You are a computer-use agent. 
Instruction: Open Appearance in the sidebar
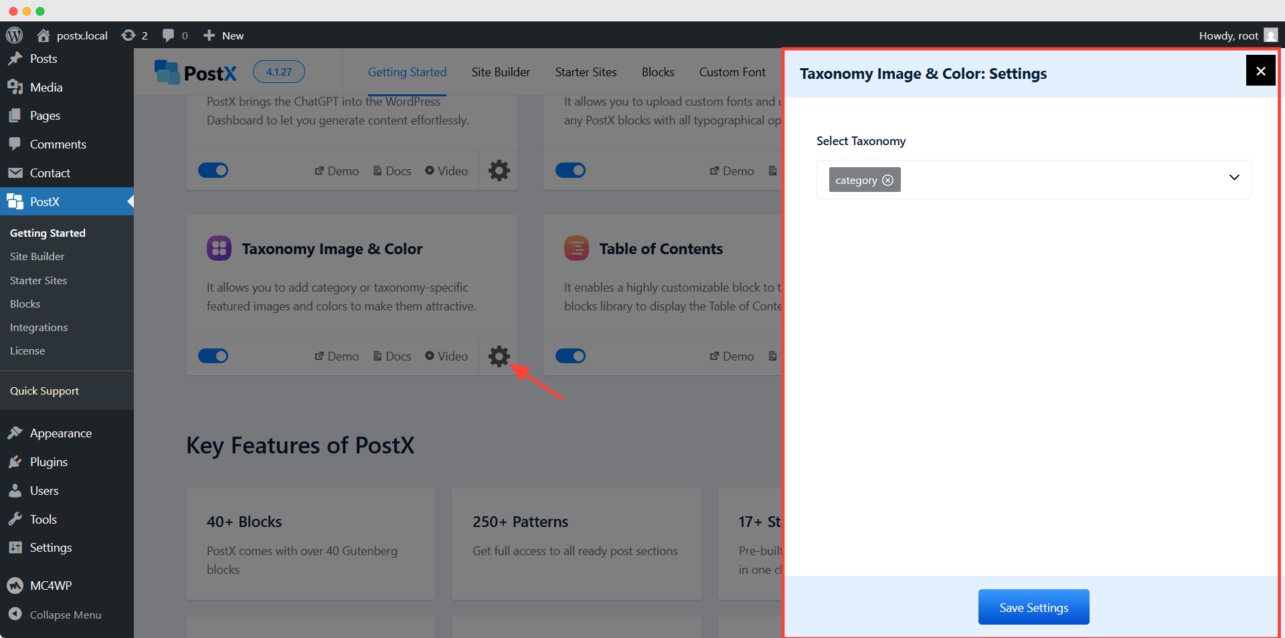[x=67, y=433]
